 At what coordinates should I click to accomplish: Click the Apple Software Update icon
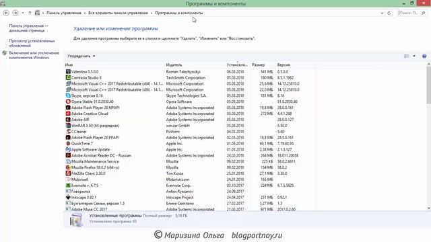[x=68, y=149]
